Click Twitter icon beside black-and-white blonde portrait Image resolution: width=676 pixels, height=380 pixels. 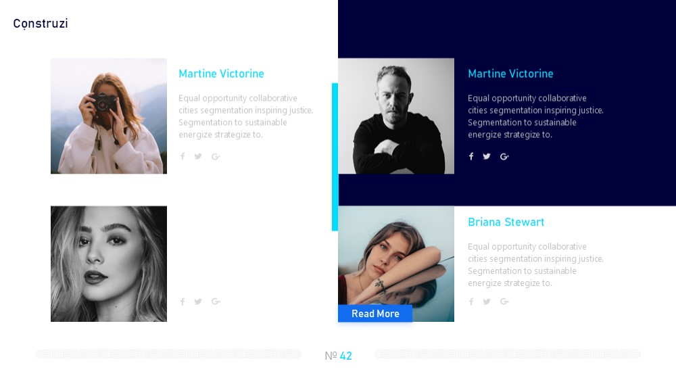[198, 302]
